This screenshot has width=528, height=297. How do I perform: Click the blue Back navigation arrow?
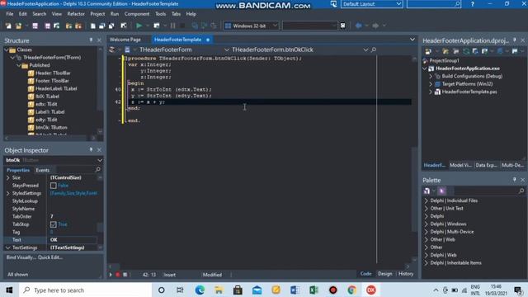click(359, 26)
